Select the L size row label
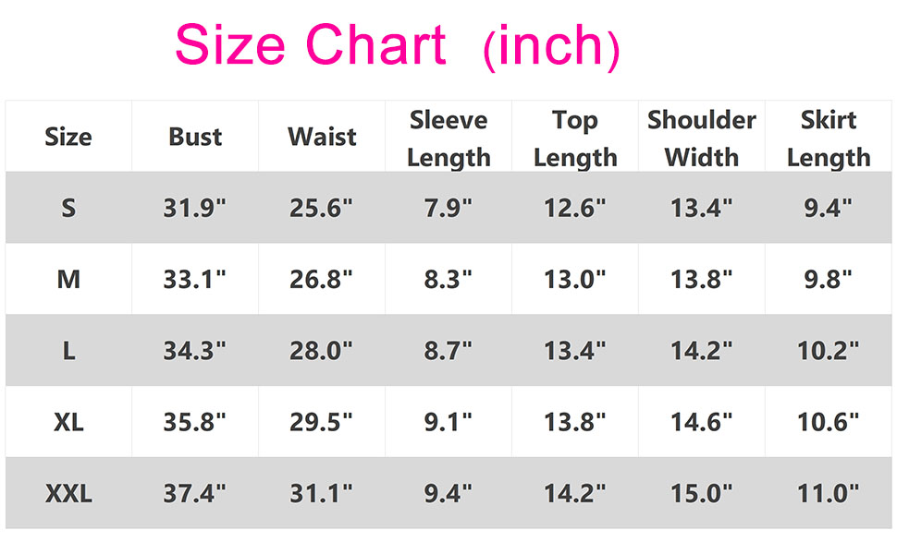 coord(68,351)
